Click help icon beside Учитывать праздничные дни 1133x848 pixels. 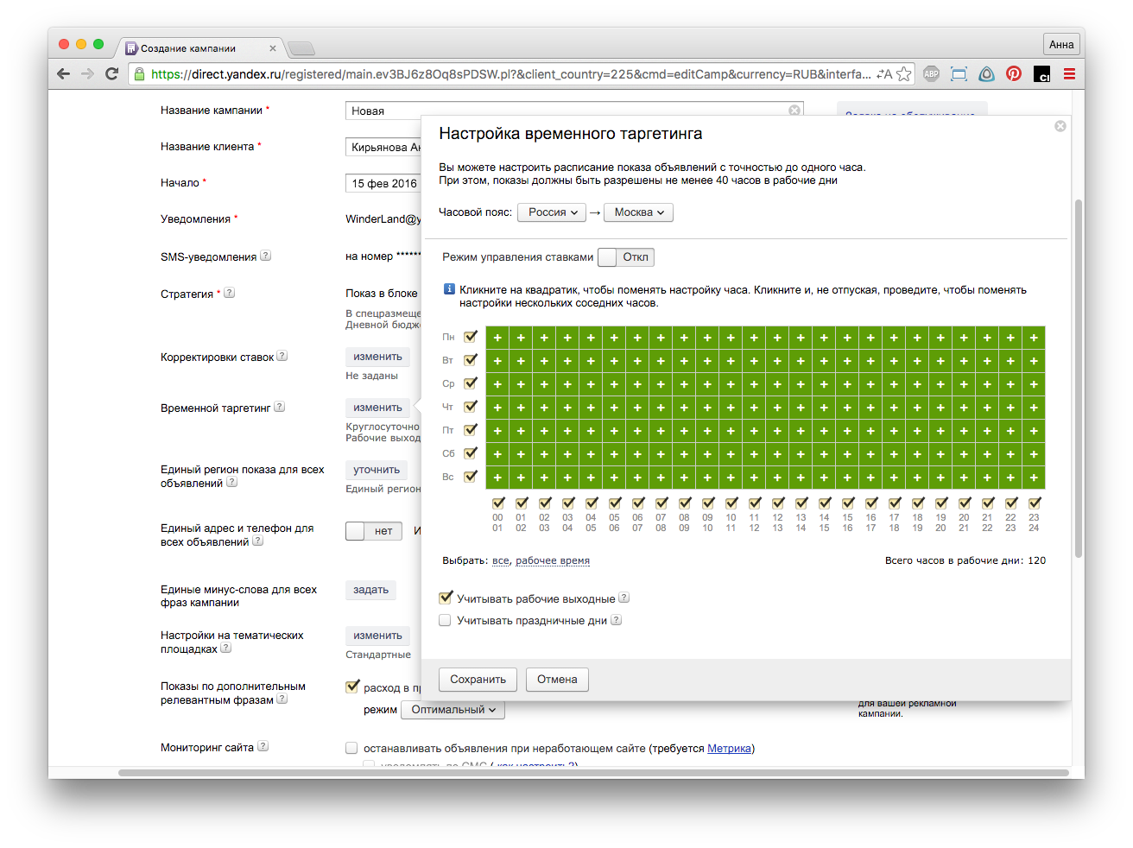point(617,620)
